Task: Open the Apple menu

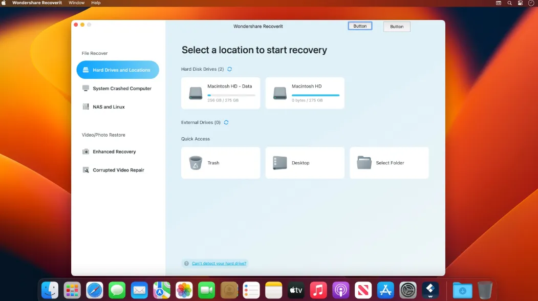Action: click(4, 3)
